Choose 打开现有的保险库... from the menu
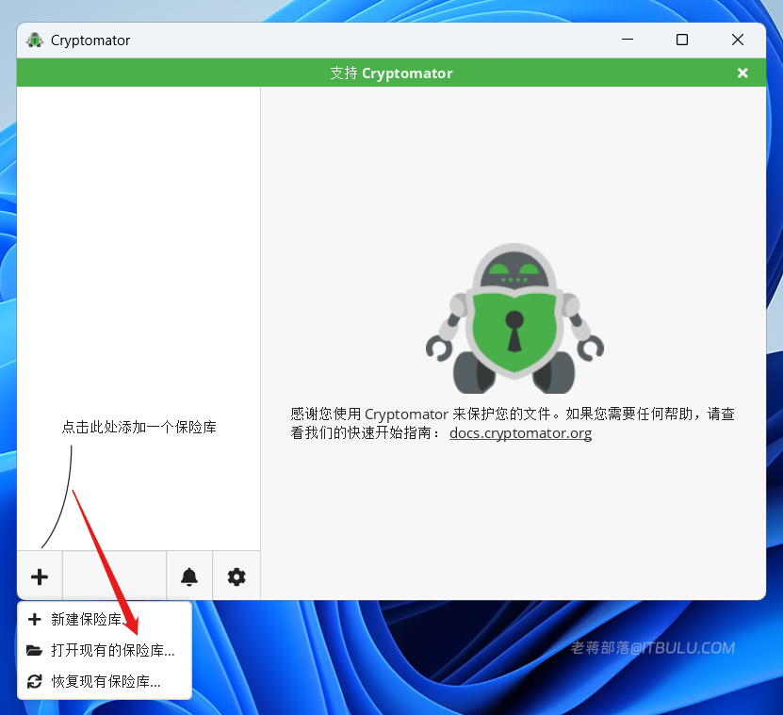This screenshot has width=783, height=715. click(105, 650)
